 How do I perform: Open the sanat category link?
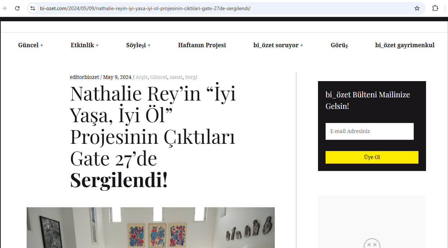[176, 77]
